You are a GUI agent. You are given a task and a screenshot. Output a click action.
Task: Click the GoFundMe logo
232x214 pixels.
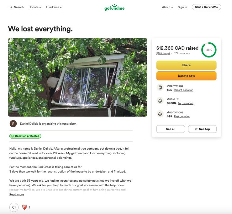click(114, 7)
